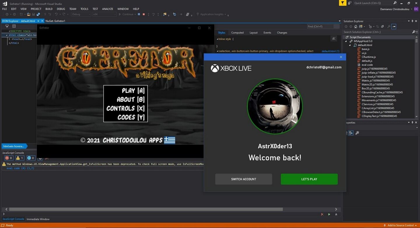Image resolution: width=420 pixels, height=228 pixels.
Task: Switch to the NuGet: Gofretor1 tab
Action: point(55,21)
